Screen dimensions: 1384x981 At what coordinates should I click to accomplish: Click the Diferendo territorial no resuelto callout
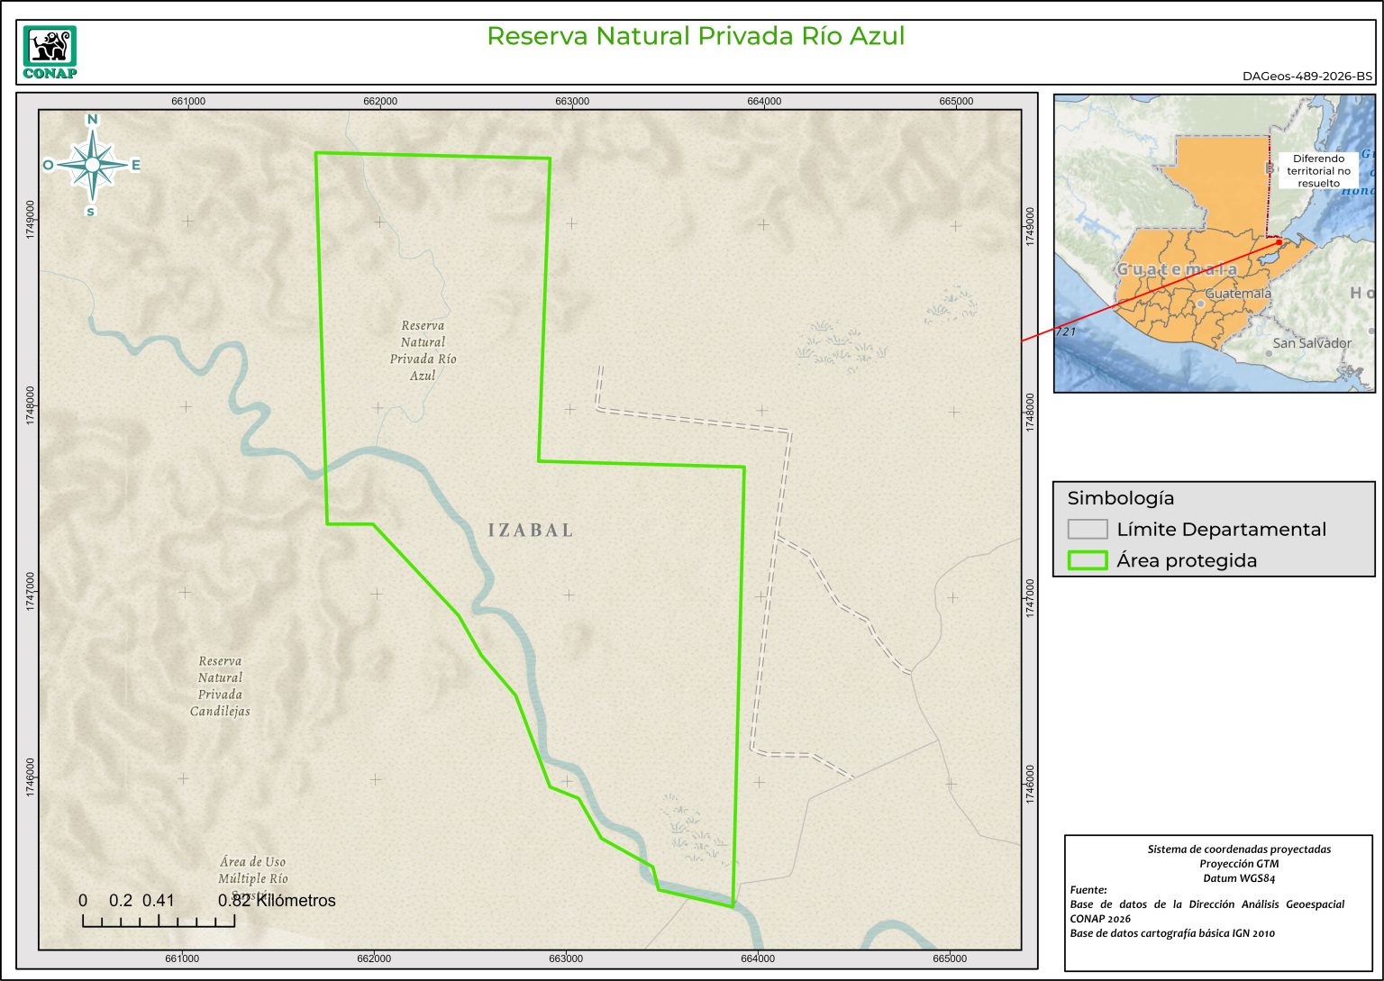tap(1318, 170)
